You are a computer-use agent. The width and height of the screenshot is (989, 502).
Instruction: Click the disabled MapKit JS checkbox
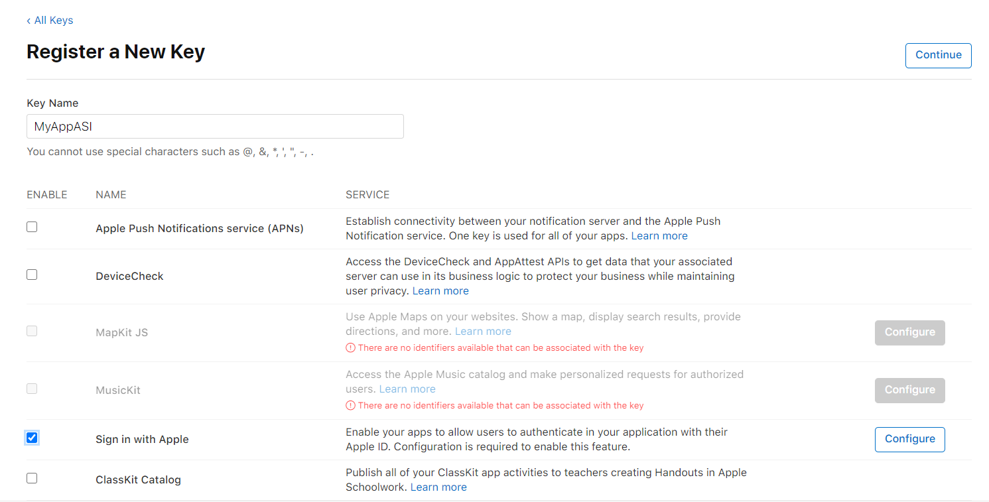pyautogui.click(x=32, y=331)
